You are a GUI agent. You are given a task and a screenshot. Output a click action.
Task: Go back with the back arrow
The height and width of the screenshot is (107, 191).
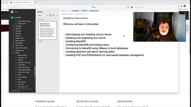18,7
